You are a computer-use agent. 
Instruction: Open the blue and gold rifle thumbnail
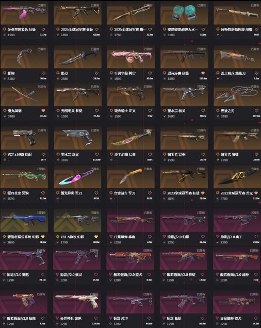click(x=24, y=220)
